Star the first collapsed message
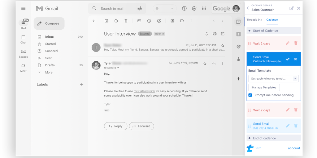The width and height of the screenshot is (317, 158). pos(223,45)
